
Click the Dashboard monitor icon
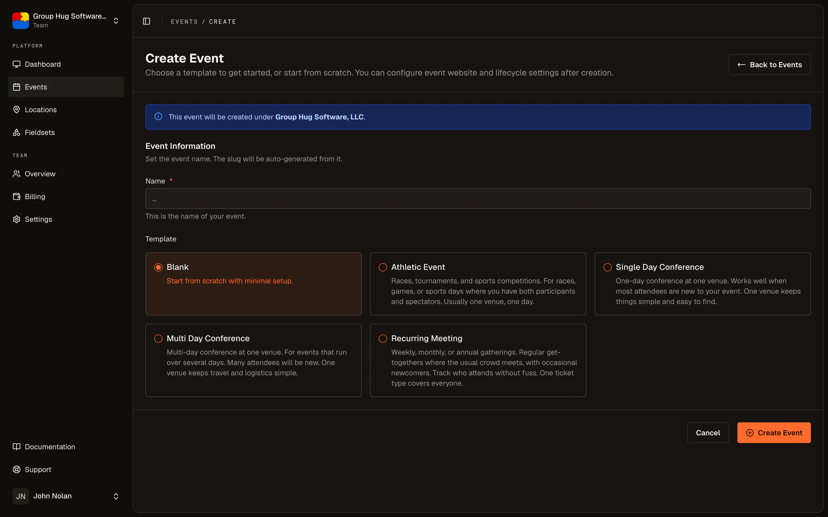coord(16,64)
